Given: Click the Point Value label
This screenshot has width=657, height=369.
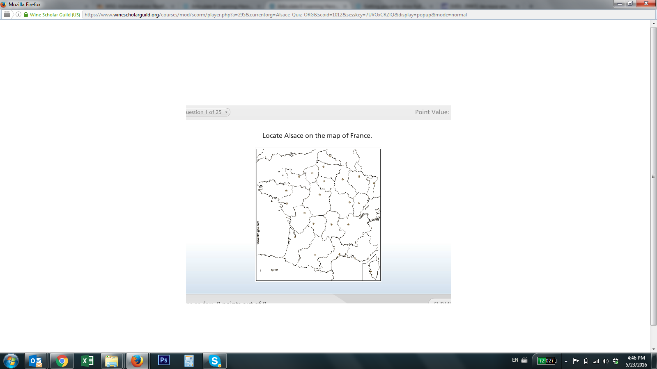Looking at the screenshot, I should point(432,112).
